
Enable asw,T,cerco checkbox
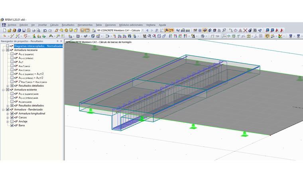[x=12, y=66]
